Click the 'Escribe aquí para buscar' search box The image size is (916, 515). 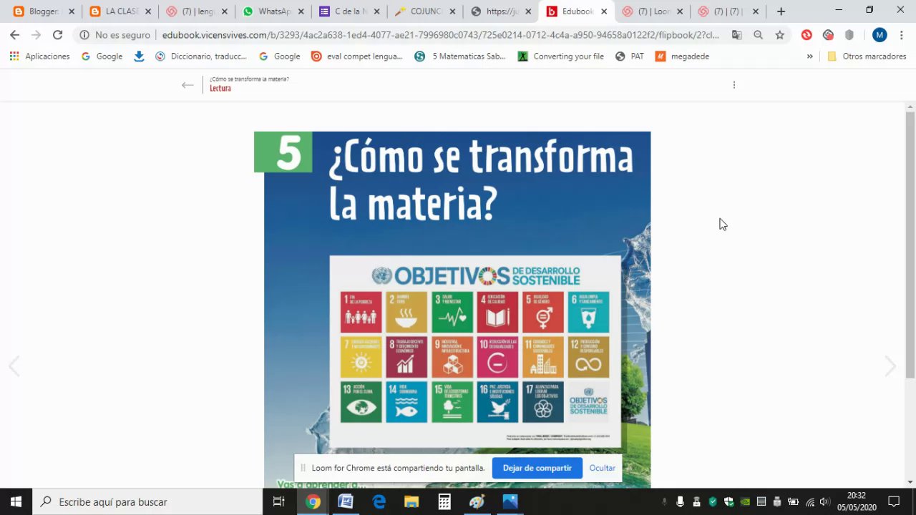click(148, 501)
